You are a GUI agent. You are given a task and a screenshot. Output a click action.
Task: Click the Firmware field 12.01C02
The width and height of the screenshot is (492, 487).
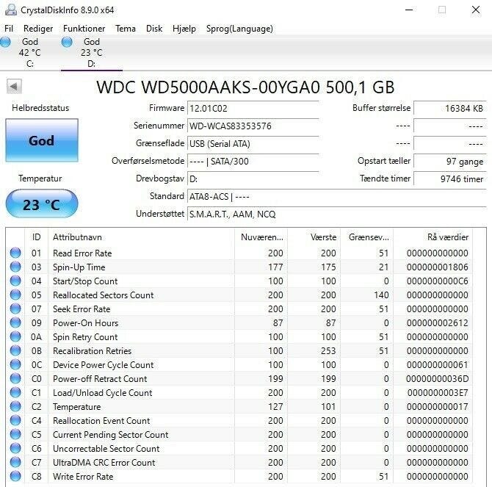click(253, 109)
